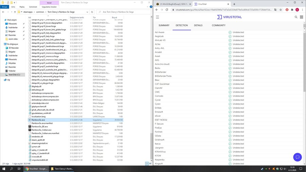Viewport: 306px width, 172px height.
Task: Open Chrome extensions puzzle icon
Action: click(292, 10)
